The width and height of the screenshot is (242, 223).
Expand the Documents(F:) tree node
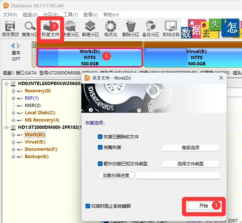click(x=13, y=149)
